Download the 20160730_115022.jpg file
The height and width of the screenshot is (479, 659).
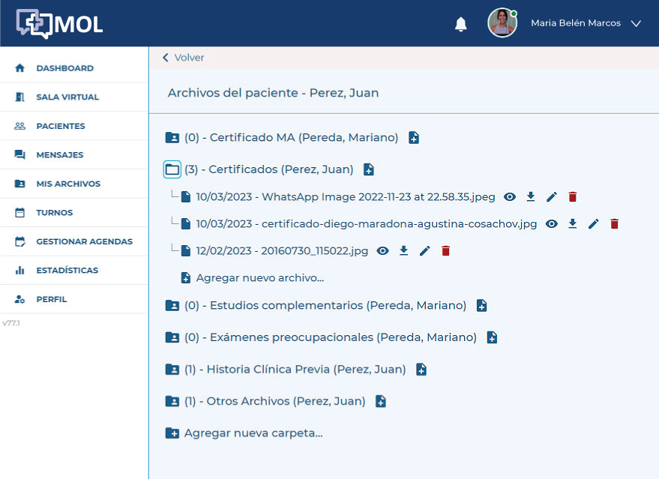[404, 251]
